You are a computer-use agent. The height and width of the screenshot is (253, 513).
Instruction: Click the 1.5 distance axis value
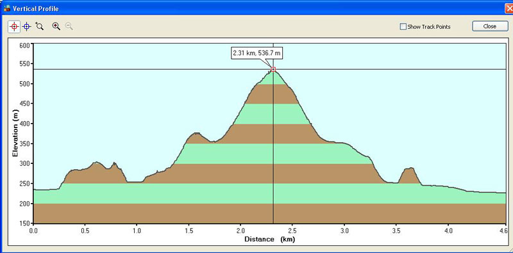(189, 231)
